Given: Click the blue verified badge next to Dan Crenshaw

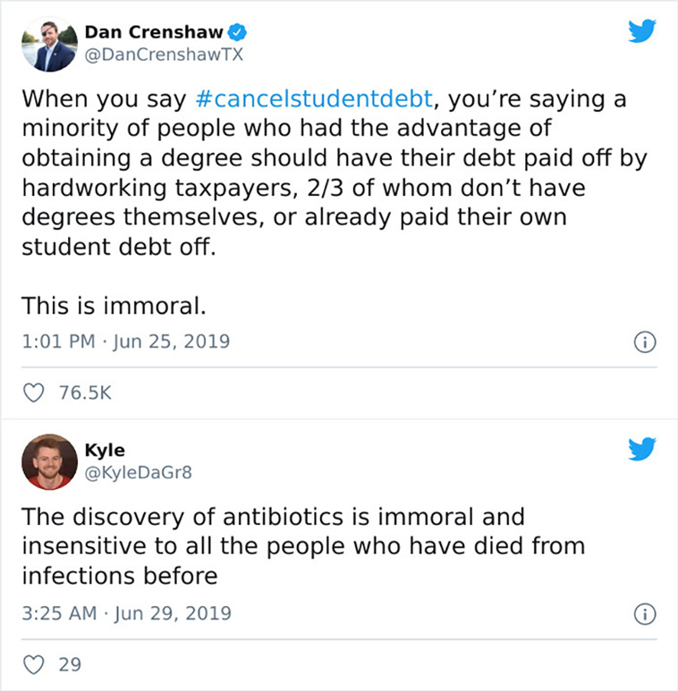Looking at the screenshot, I should (238, 32).
